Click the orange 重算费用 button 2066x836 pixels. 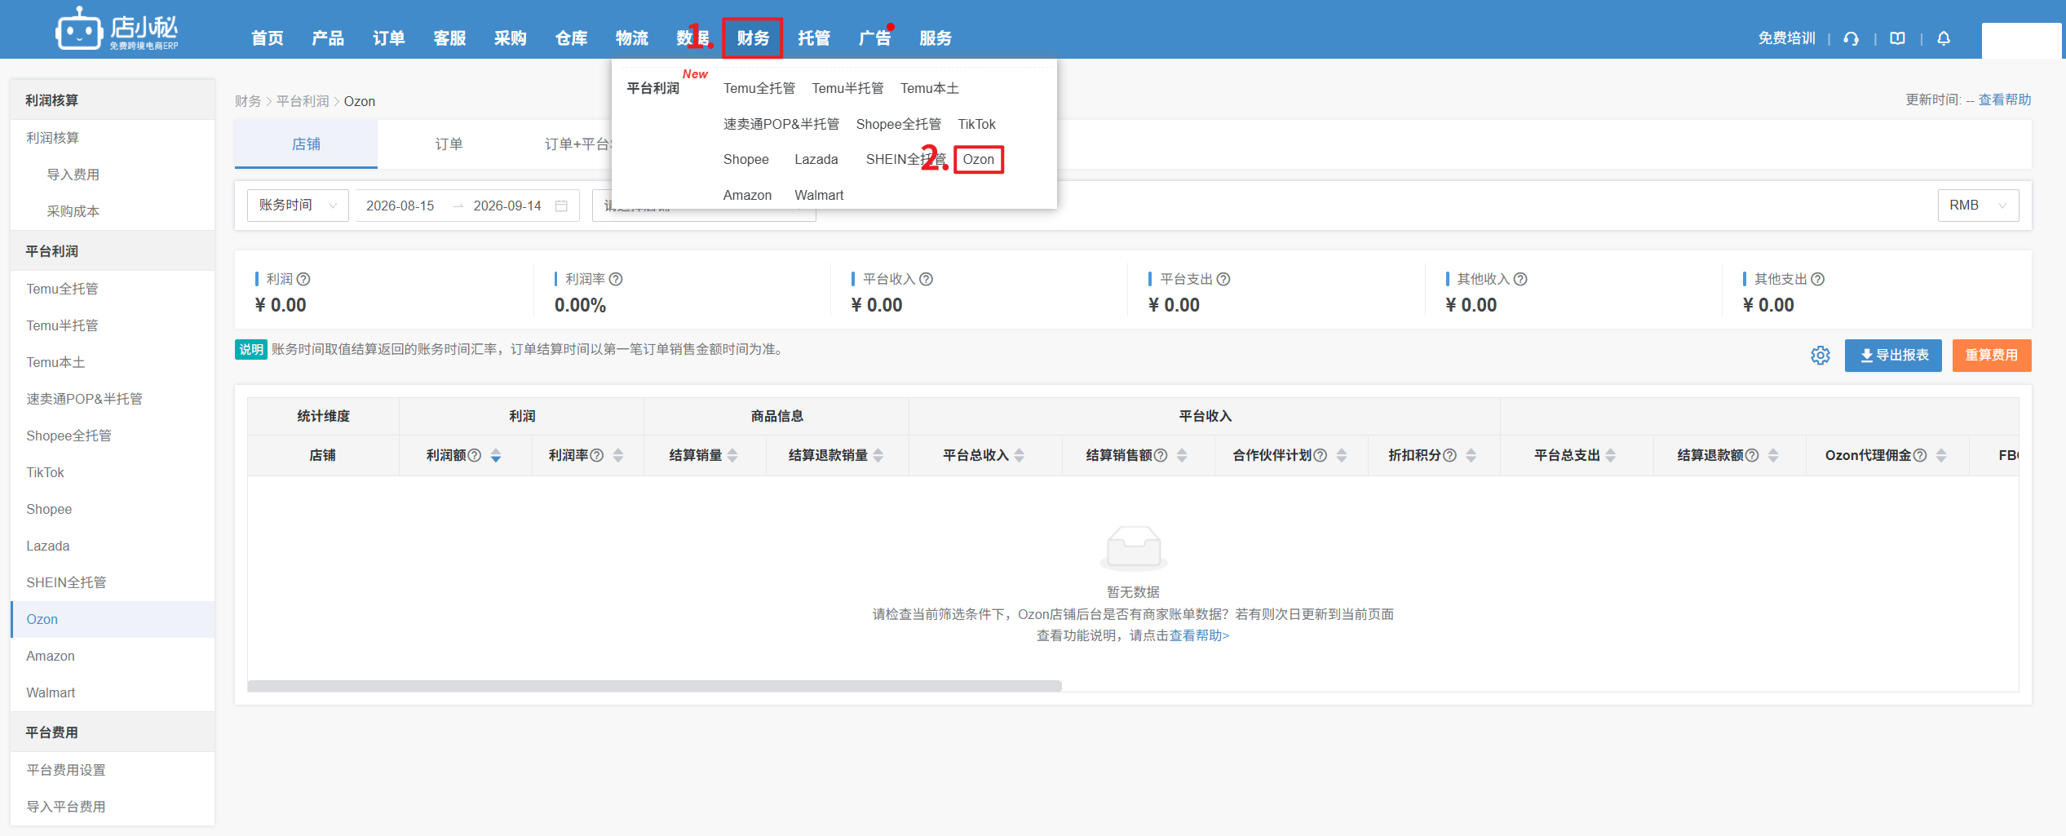[x=1992, y=356]
